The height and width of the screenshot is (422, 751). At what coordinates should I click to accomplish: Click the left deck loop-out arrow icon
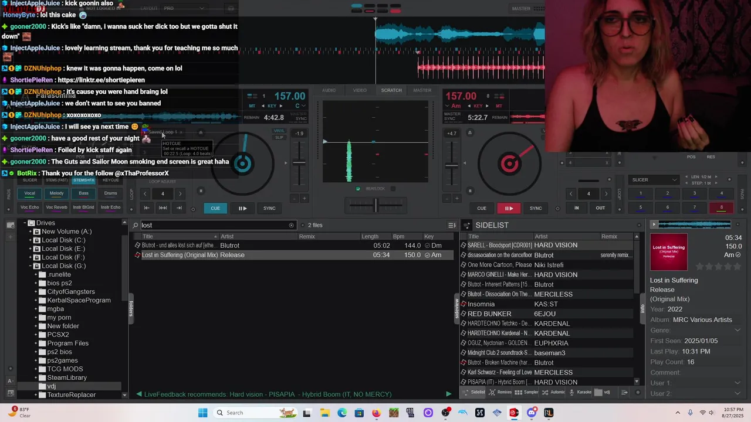[x=179, y=208]
